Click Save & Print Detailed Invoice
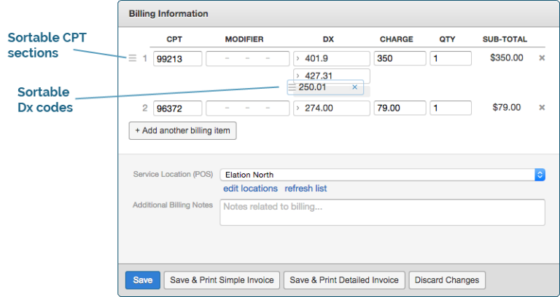 click(344, 280)
